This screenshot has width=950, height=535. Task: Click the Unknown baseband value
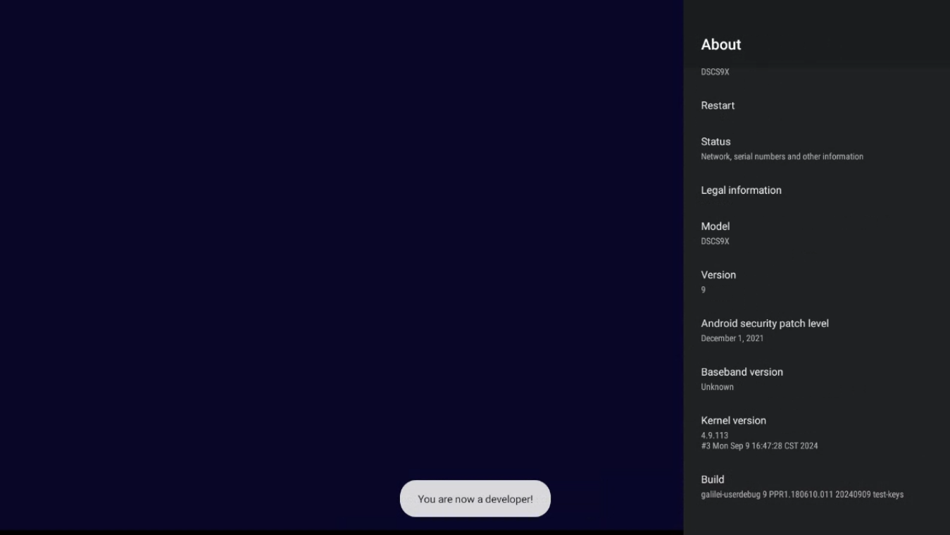[717, 387]
